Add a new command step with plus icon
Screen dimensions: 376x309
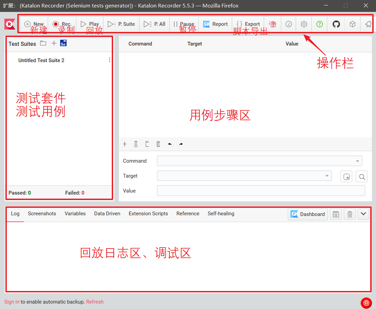point(125,144)
